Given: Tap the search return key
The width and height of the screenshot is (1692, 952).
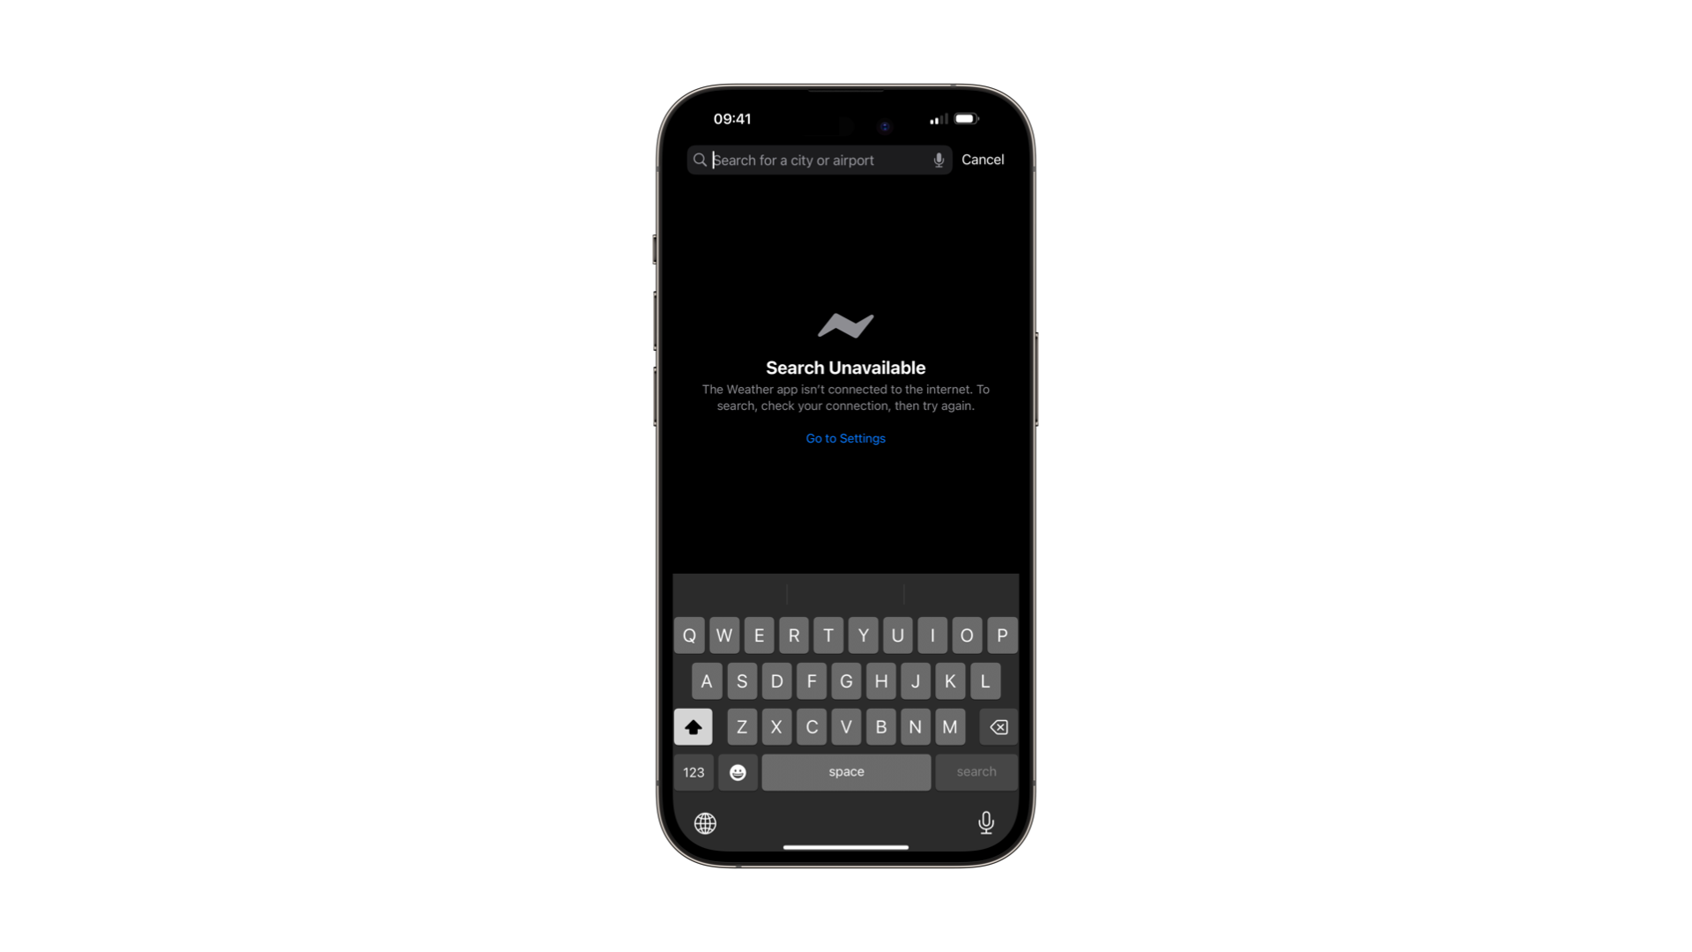Looking at the screenshot, I should (976, 772).
